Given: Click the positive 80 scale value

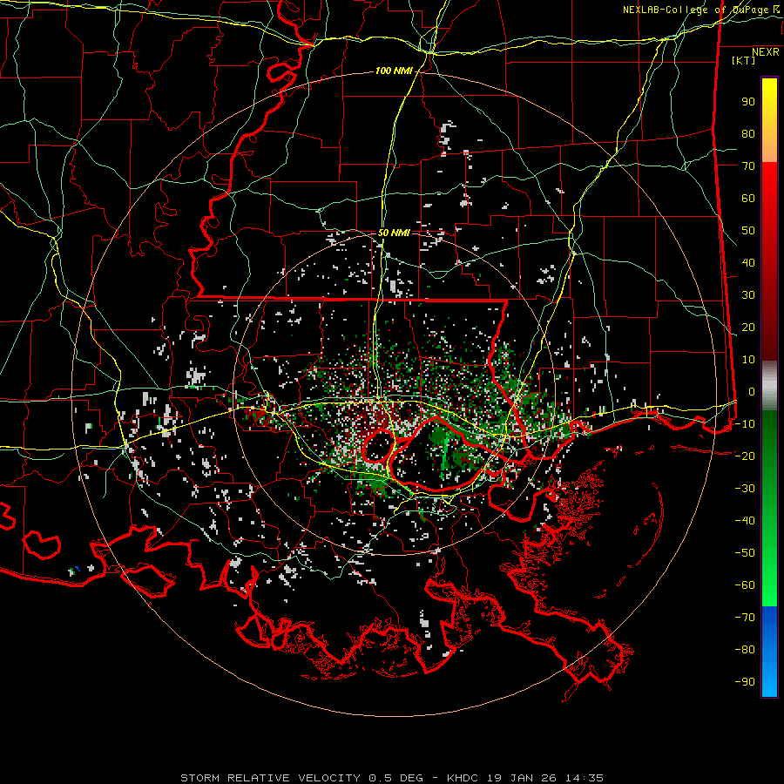Looking at the screenshot, I should (748, 134).
